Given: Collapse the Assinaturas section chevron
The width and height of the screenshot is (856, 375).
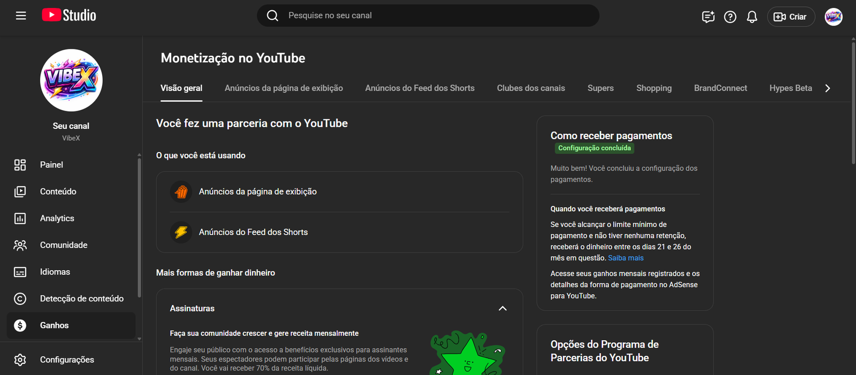Looking at the screenshot, I should [x=502, y=309].
